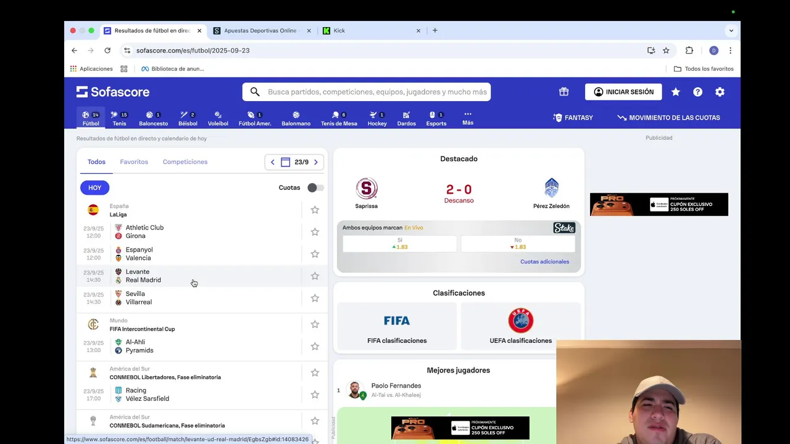
Task: Switch to the Favoritos tab
Action: pos(134,162)
